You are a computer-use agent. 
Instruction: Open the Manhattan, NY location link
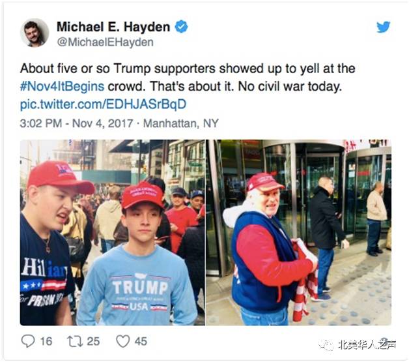pyautogui.click(x=181, y=123)
